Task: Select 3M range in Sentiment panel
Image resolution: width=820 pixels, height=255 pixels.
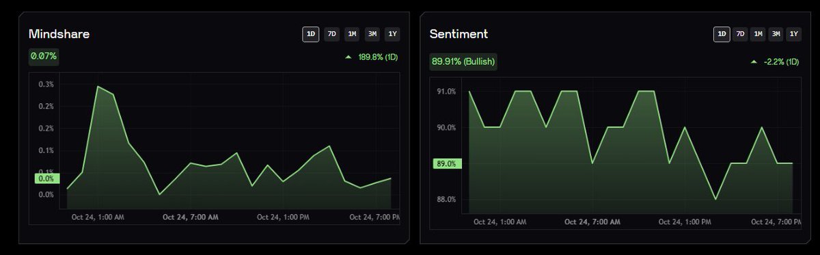Action: click(776, 34)
